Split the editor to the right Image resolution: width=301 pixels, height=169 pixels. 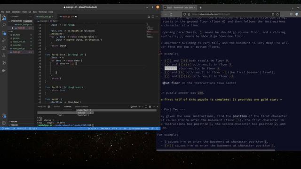click(153, 17)
